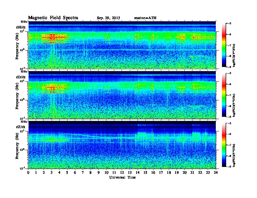This screenshot has height=198, width=257.
Task: Click the color bar beside the dD/dt panel
Action: (x=224, y=95)
